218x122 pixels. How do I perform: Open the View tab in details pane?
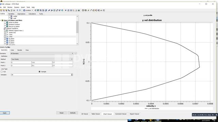tap(27, 50)
